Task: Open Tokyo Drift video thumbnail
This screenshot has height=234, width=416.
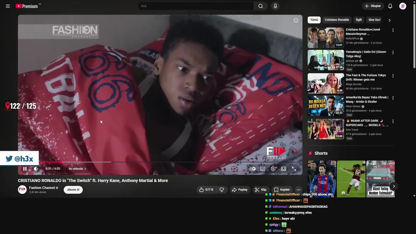Action: (x=326, y=83)
